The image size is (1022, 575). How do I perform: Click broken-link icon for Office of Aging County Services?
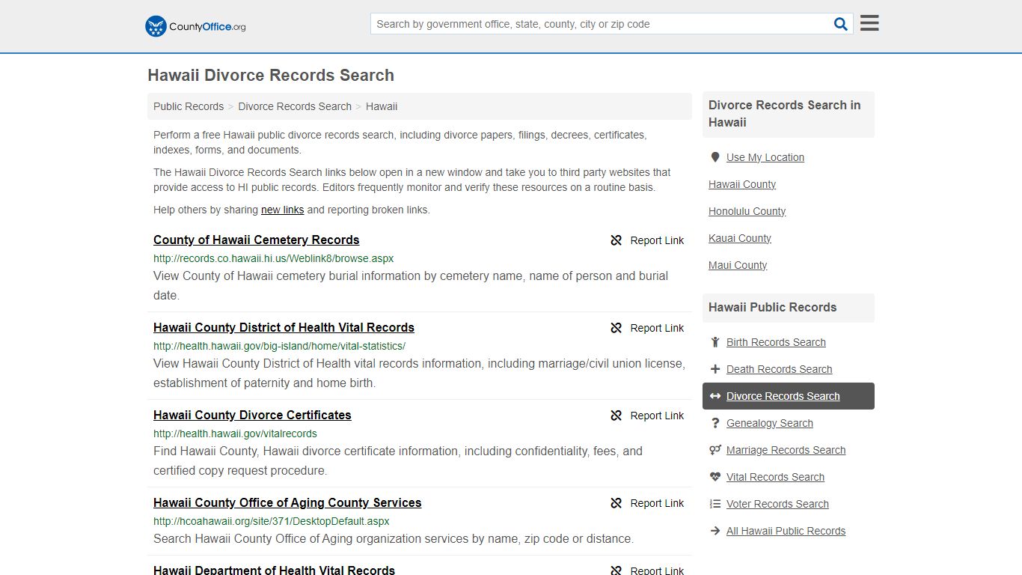616,503
